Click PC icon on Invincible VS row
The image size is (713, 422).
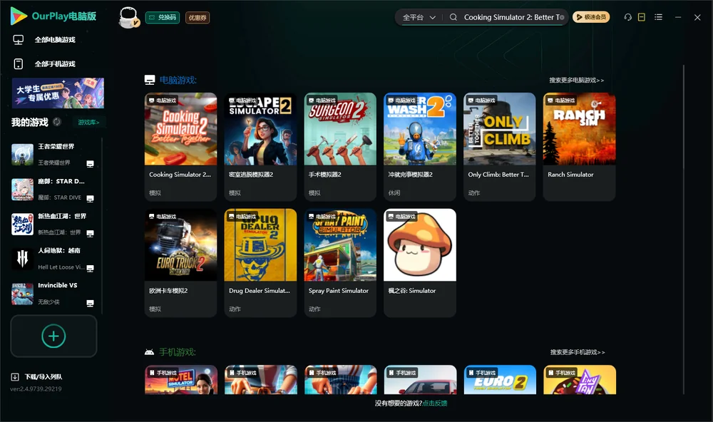coord(90,303)
